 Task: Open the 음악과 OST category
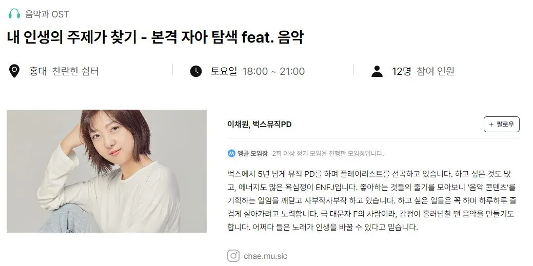[47, 14]
